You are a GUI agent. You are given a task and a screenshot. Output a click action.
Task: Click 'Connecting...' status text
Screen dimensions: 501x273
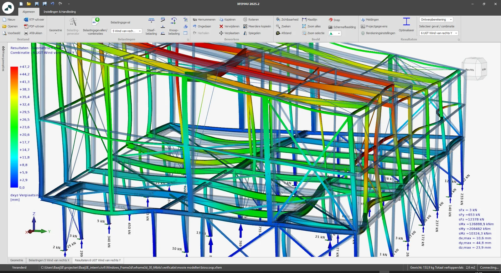(x=489, y=267)
